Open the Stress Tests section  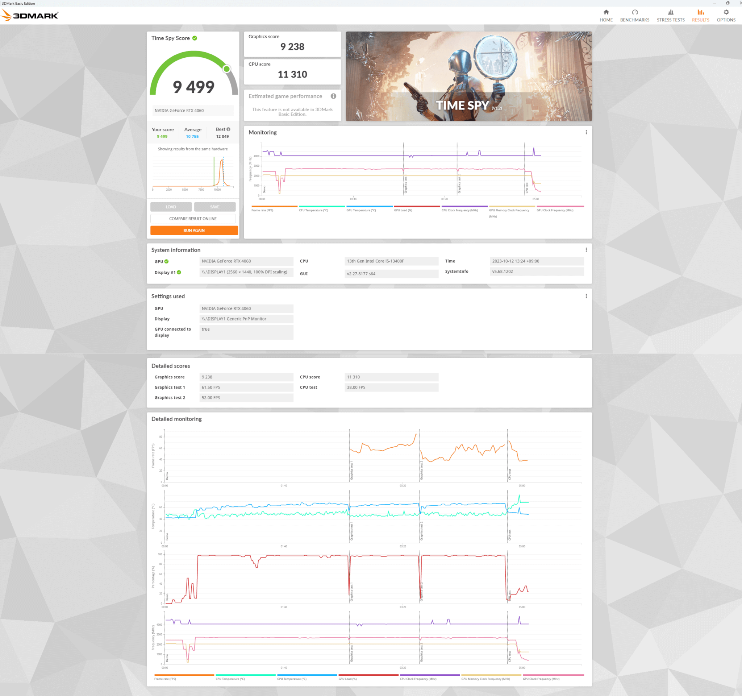click(x=670, y=16)
